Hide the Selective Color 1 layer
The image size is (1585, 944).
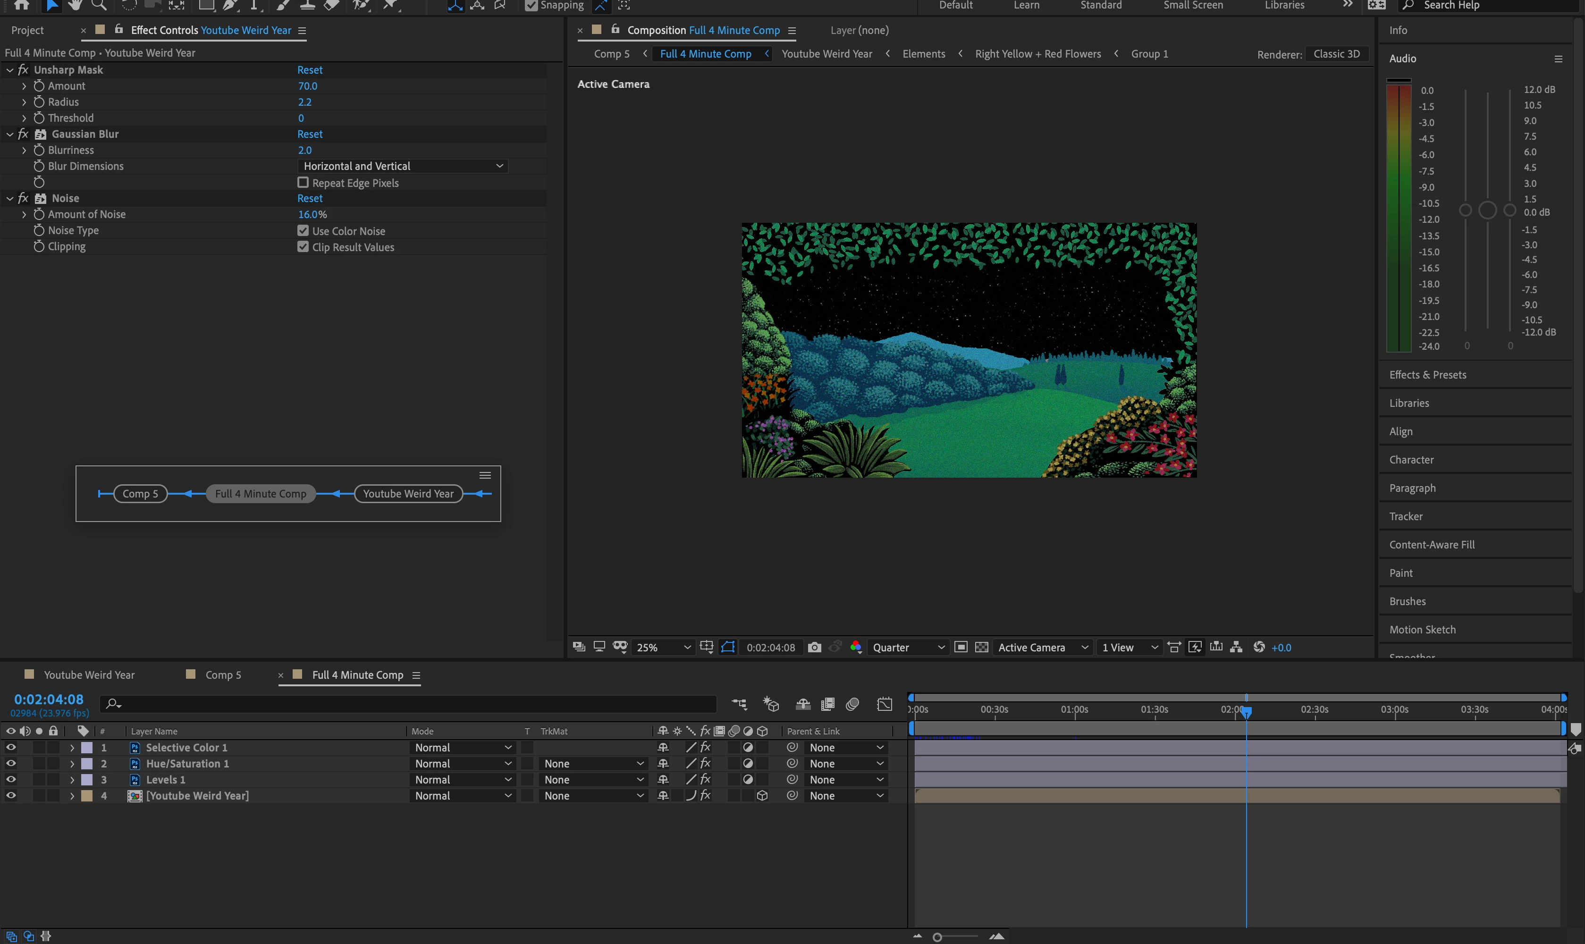click(x=11, y=748)
